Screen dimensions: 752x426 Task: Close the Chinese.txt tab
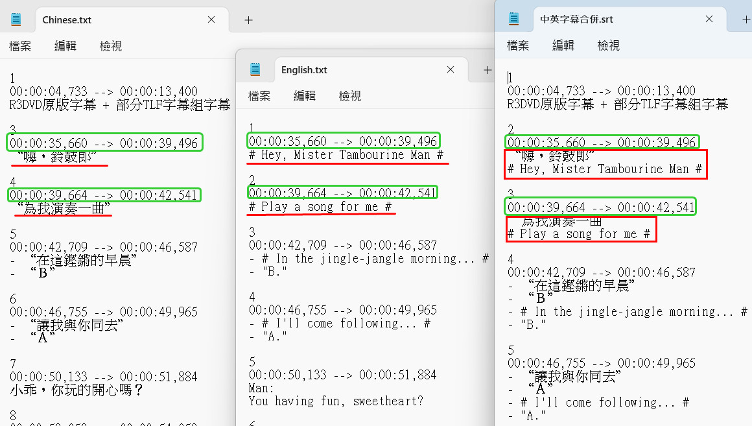pos(211,20)
